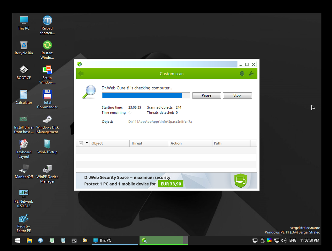This screenshot has width=332, height=251.
Task: Click the volume icon in system tray
Action: [x=284, y=240]
